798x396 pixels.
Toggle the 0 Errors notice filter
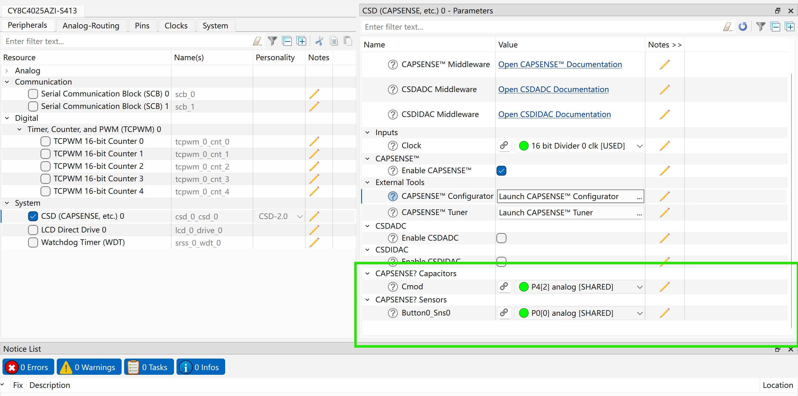pos(28,367)
